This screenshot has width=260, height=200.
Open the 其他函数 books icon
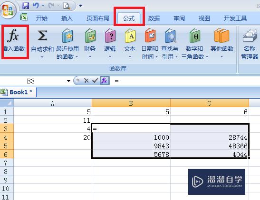pos(221,36)
